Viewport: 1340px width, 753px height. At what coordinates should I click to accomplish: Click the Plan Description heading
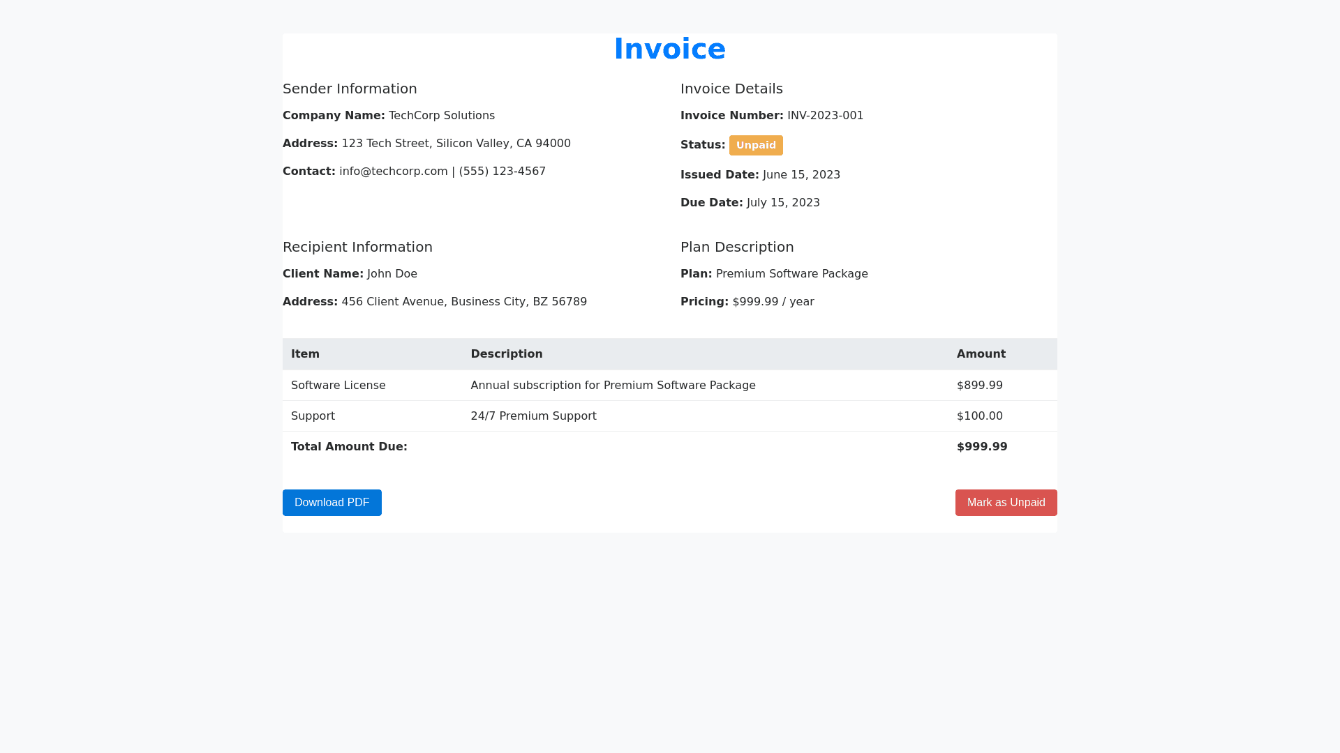coord(737,247)
